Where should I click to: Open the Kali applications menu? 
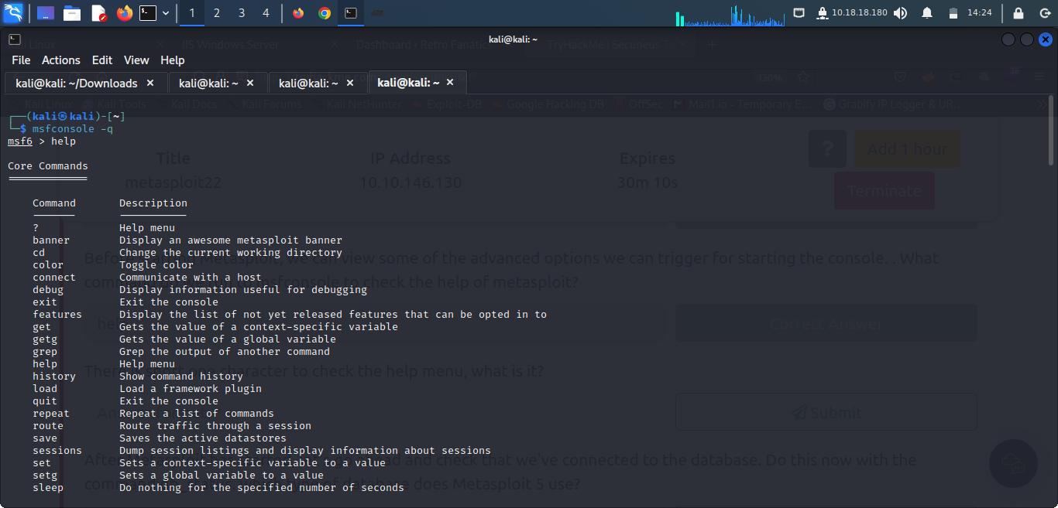13,12
